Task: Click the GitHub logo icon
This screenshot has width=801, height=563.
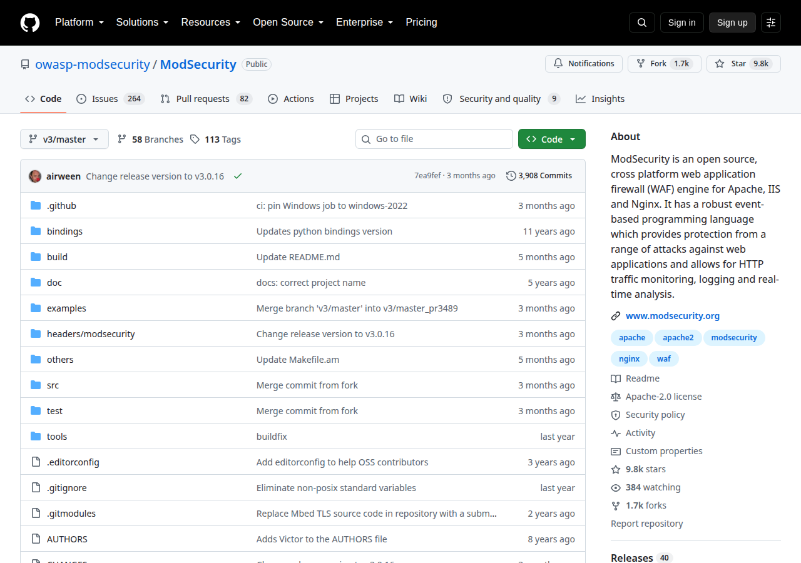Action: (30, 23)
